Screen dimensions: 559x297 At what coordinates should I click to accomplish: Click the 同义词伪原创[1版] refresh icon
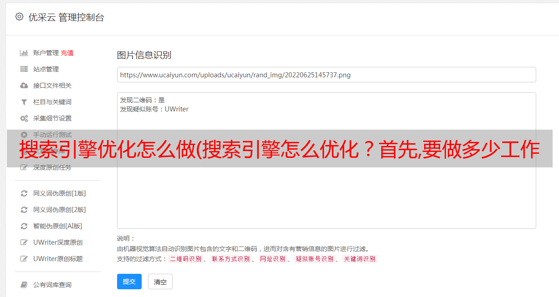[x=24, y=193]
